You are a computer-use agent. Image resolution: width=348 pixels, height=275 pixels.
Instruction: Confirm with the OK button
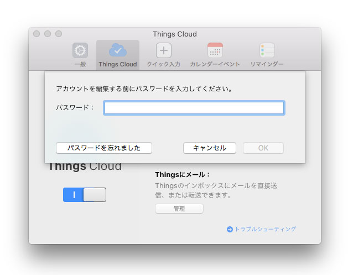coord(263,148)
